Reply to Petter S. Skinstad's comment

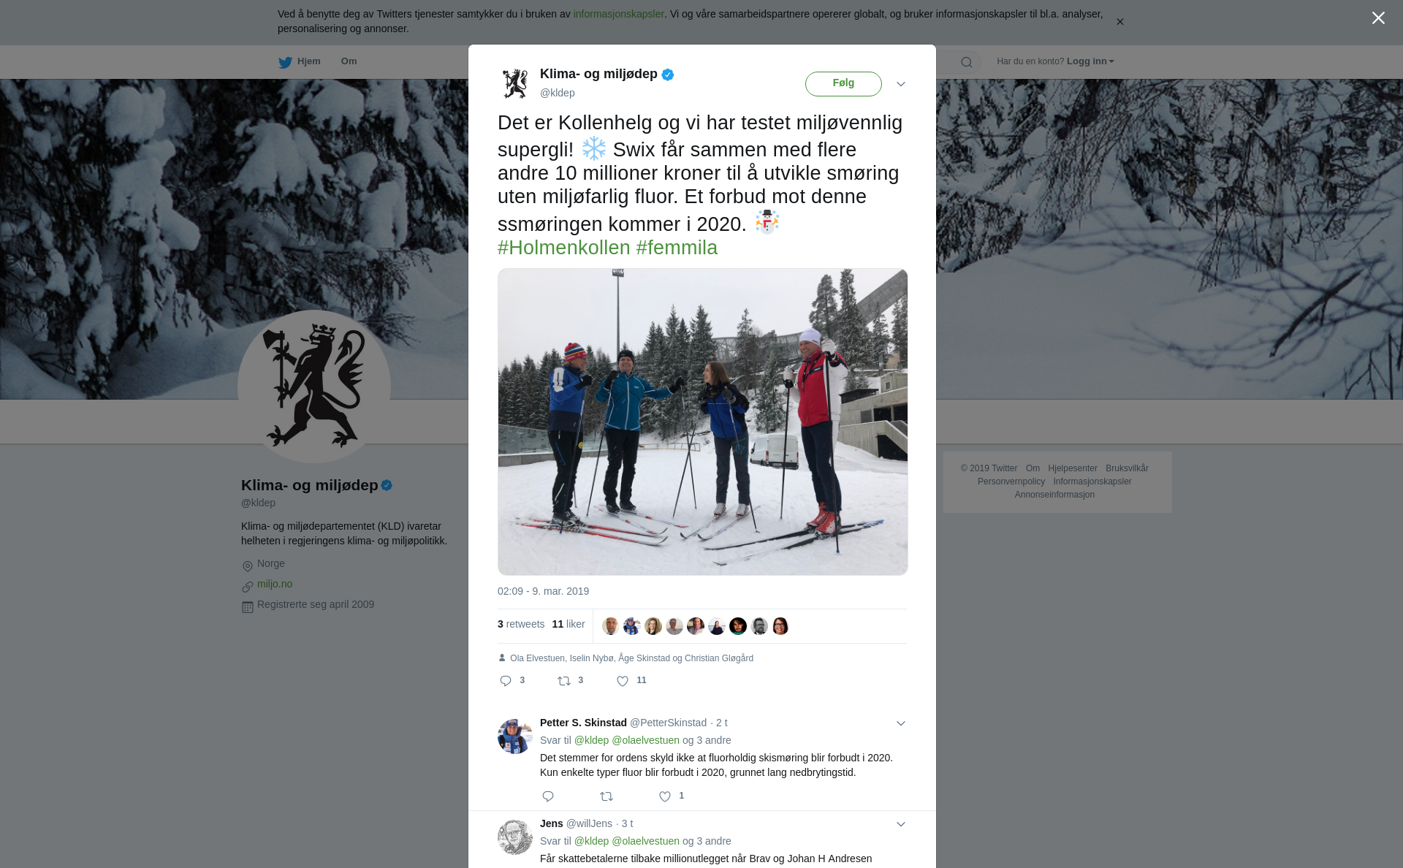pyautogui.click(x=548, y=796)
